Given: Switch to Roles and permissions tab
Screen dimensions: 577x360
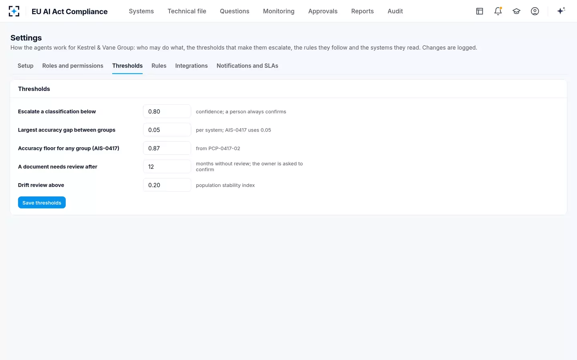Looking at the screenshot, I should pyautogui.click(x=73, y=66).
